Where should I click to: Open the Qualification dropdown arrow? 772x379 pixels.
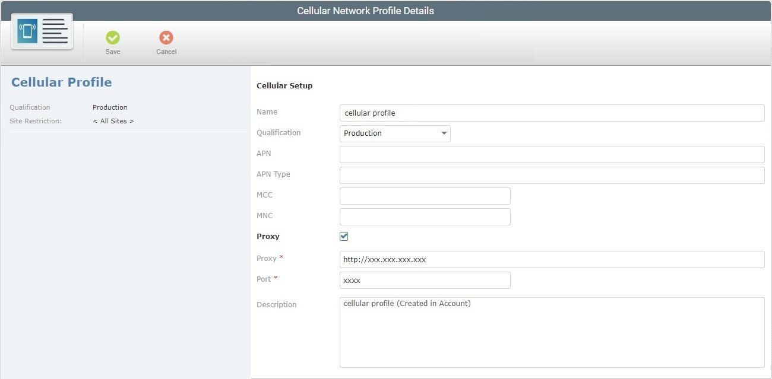[x=444, y=133]
